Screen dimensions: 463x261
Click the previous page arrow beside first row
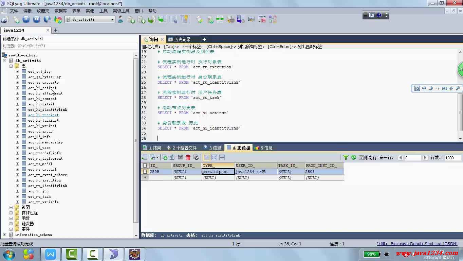[x=401, y=158]
